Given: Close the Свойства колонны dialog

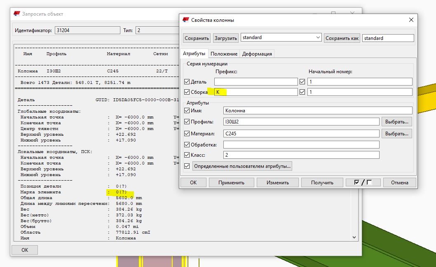Looking at the screenshot, I should [410, 20].
